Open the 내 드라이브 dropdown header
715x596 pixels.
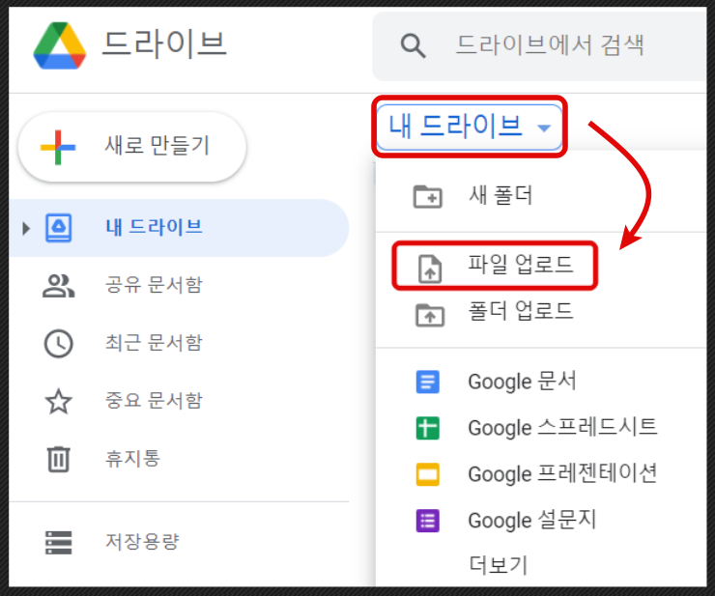tap(470, 127)
